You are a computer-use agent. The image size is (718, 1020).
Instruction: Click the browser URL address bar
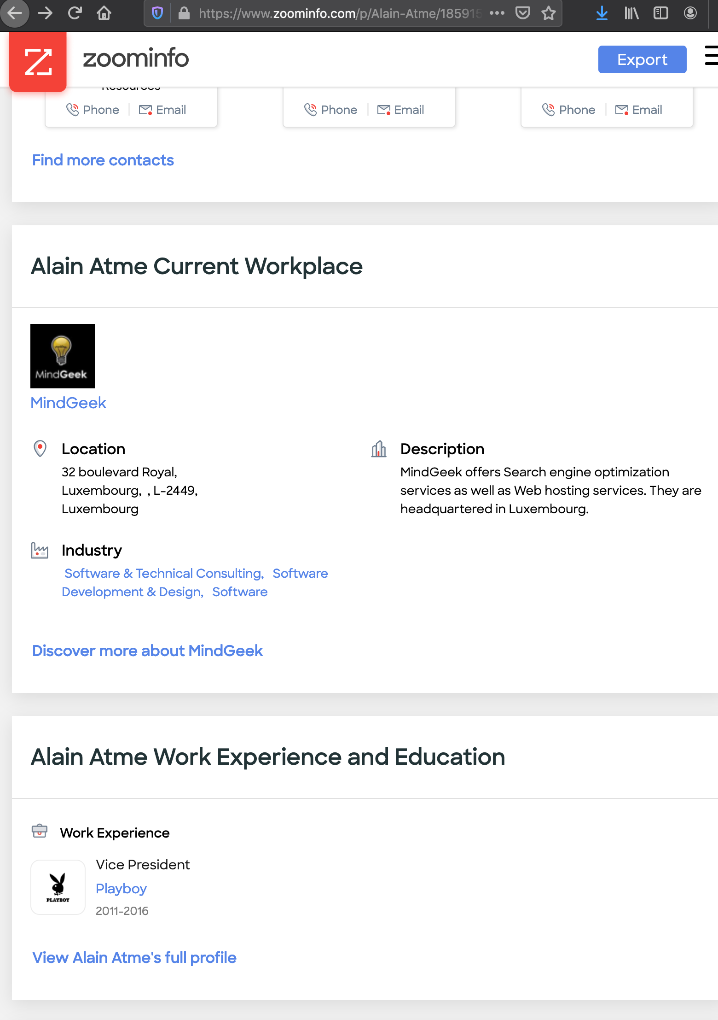[x=340, y=13]
